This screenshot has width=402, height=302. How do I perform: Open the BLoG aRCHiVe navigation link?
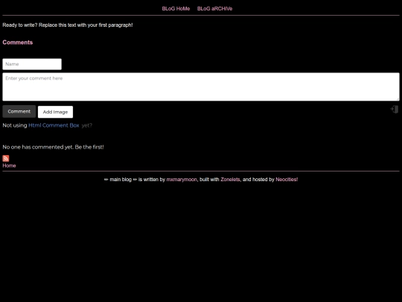pyautogui.click(x=214, y=9)
